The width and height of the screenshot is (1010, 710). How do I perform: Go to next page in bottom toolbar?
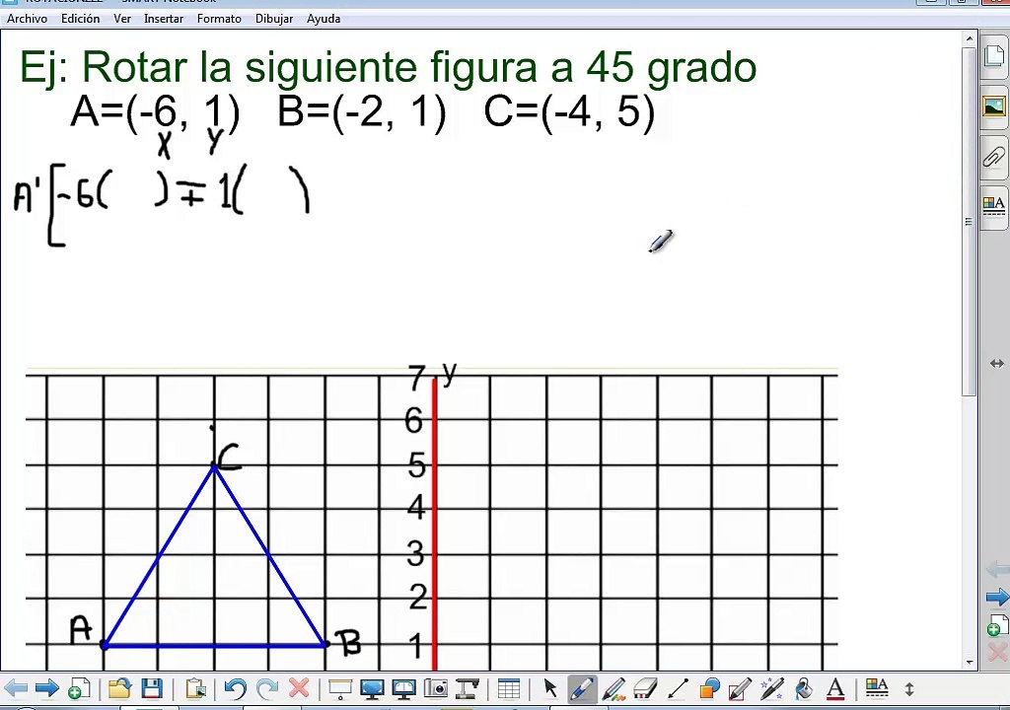coord(46,688)
